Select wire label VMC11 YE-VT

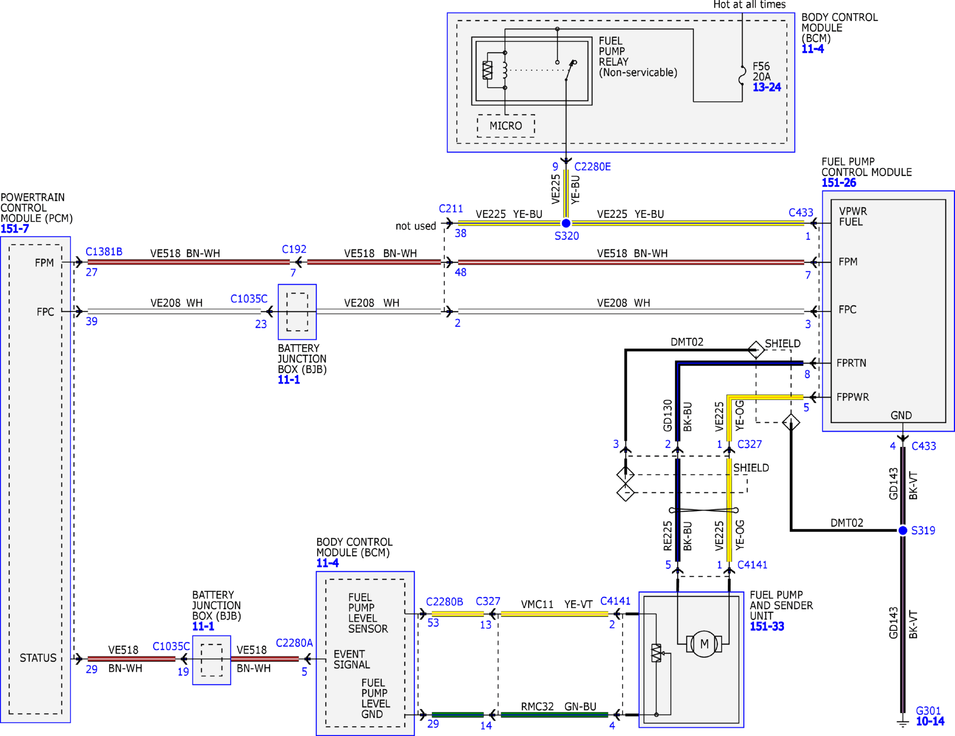pos(556,604)
